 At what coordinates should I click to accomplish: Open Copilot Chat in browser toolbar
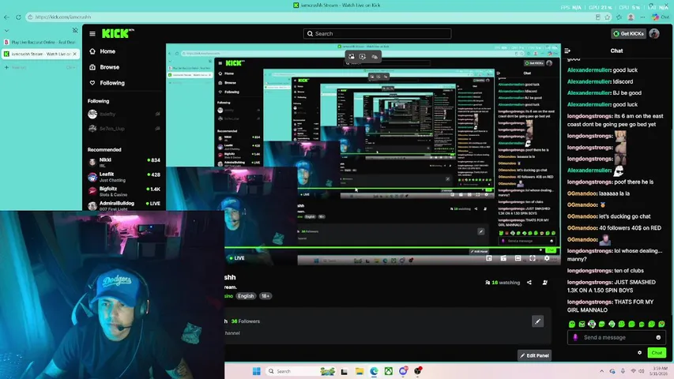[661, 17]
